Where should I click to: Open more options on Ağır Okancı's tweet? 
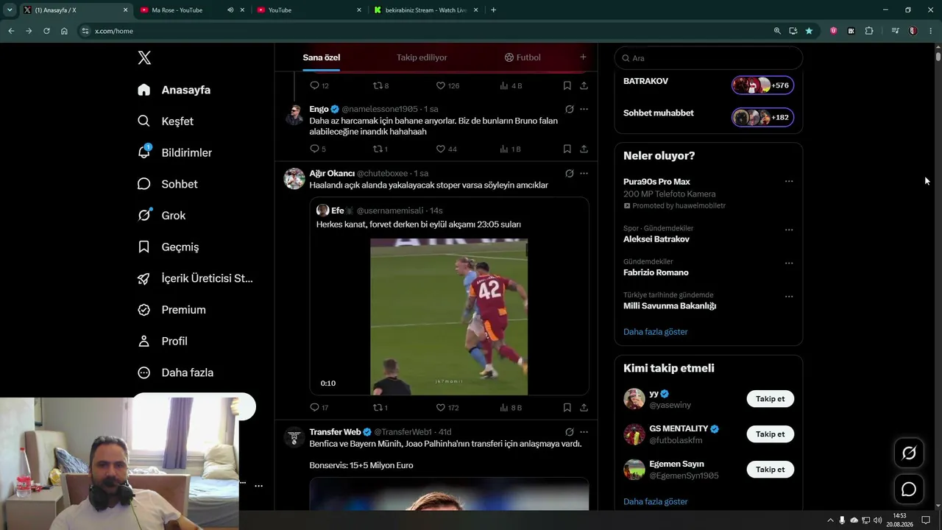point(584,174)
